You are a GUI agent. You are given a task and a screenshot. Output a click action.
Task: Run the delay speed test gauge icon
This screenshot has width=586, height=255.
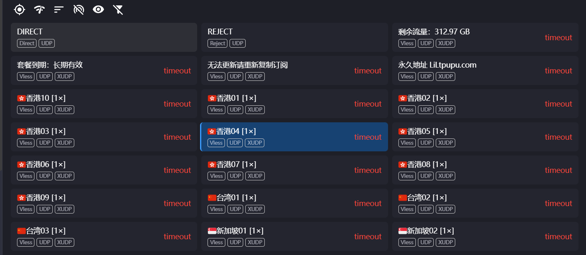[39, 9]
